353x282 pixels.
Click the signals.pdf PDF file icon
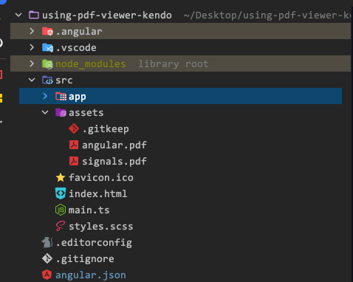pos(74,161)
